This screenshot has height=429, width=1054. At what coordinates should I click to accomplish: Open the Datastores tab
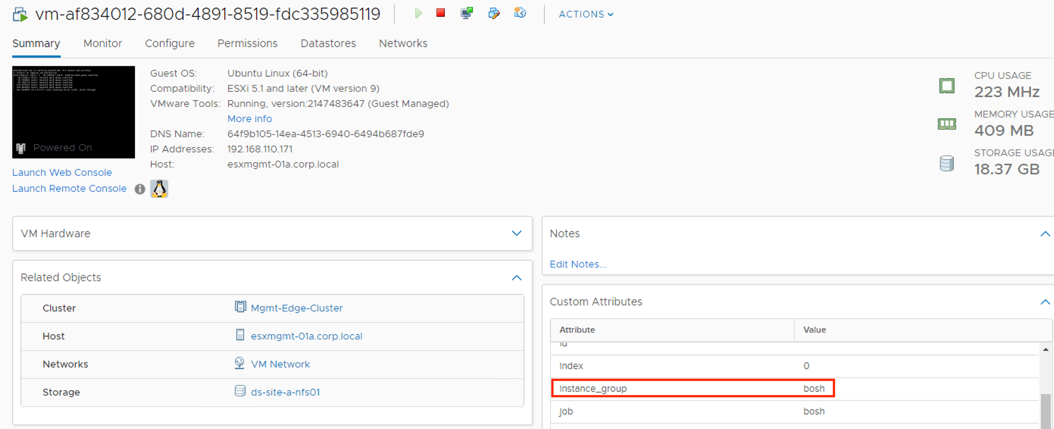click(x=328, y=43)
